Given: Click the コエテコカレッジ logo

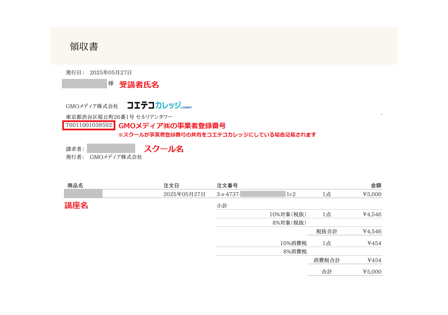Looking at the screenshot, I should 159,105.
